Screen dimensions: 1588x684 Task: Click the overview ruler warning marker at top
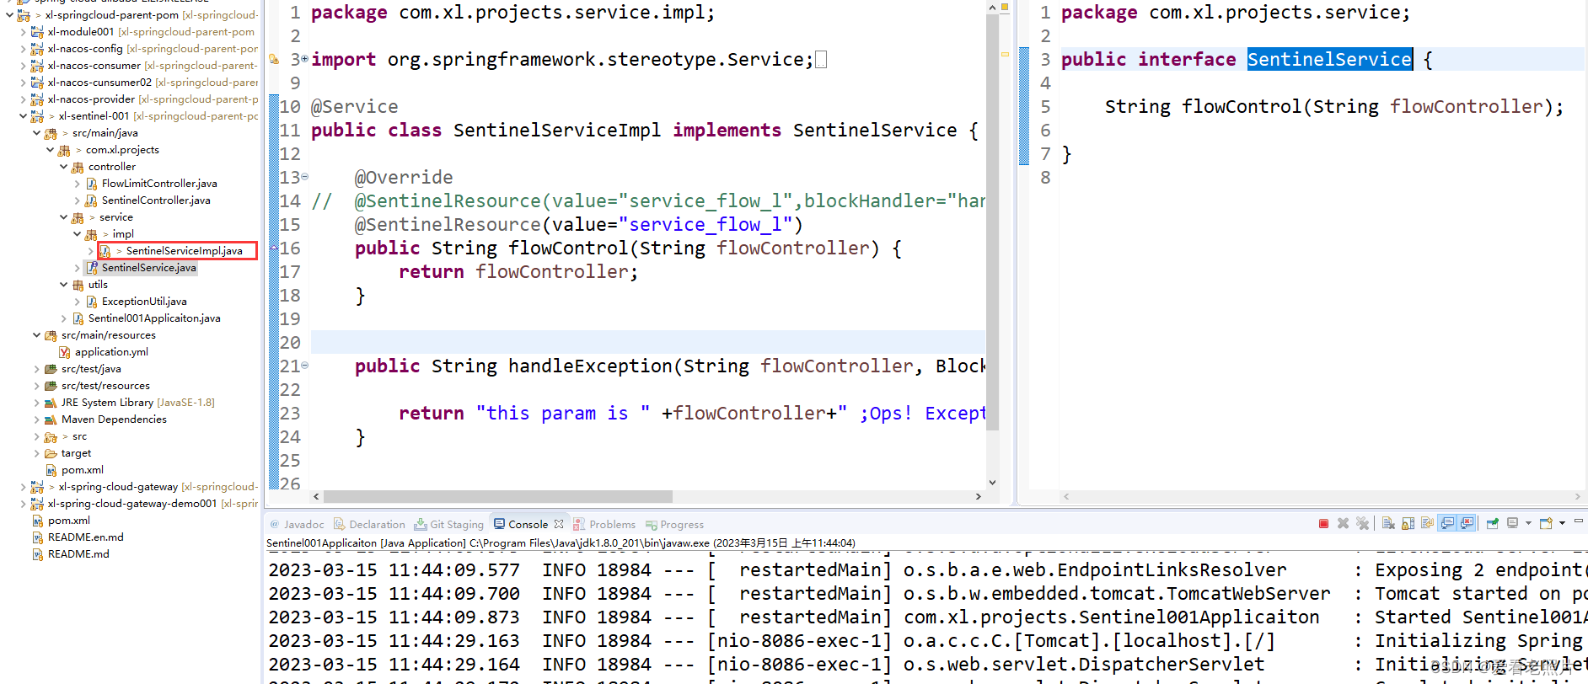pos(1005,7)
